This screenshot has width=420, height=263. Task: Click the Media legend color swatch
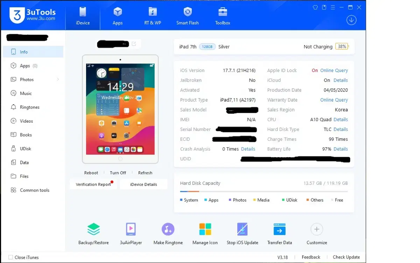[x=254, y=200]
